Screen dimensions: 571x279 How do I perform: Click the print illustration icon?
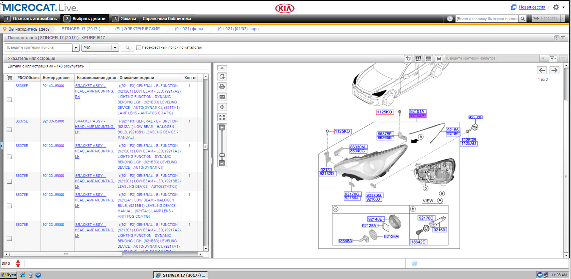pos(222,87)
